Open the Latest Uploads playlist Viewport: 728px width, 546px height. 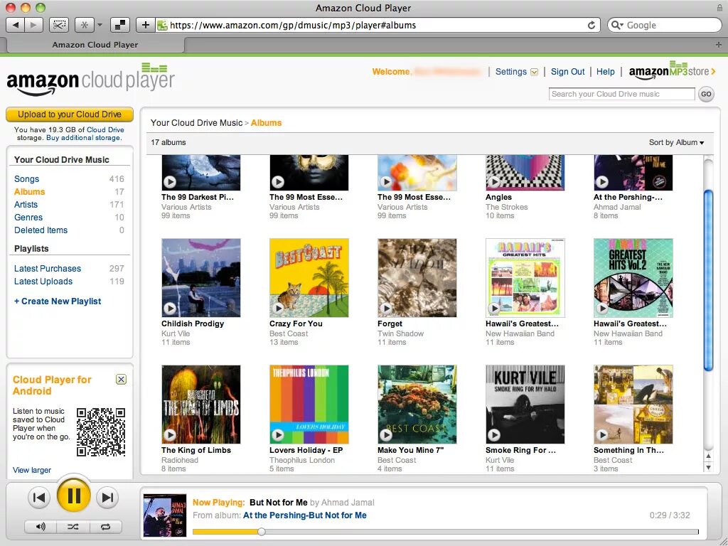(x=43, y=282)
